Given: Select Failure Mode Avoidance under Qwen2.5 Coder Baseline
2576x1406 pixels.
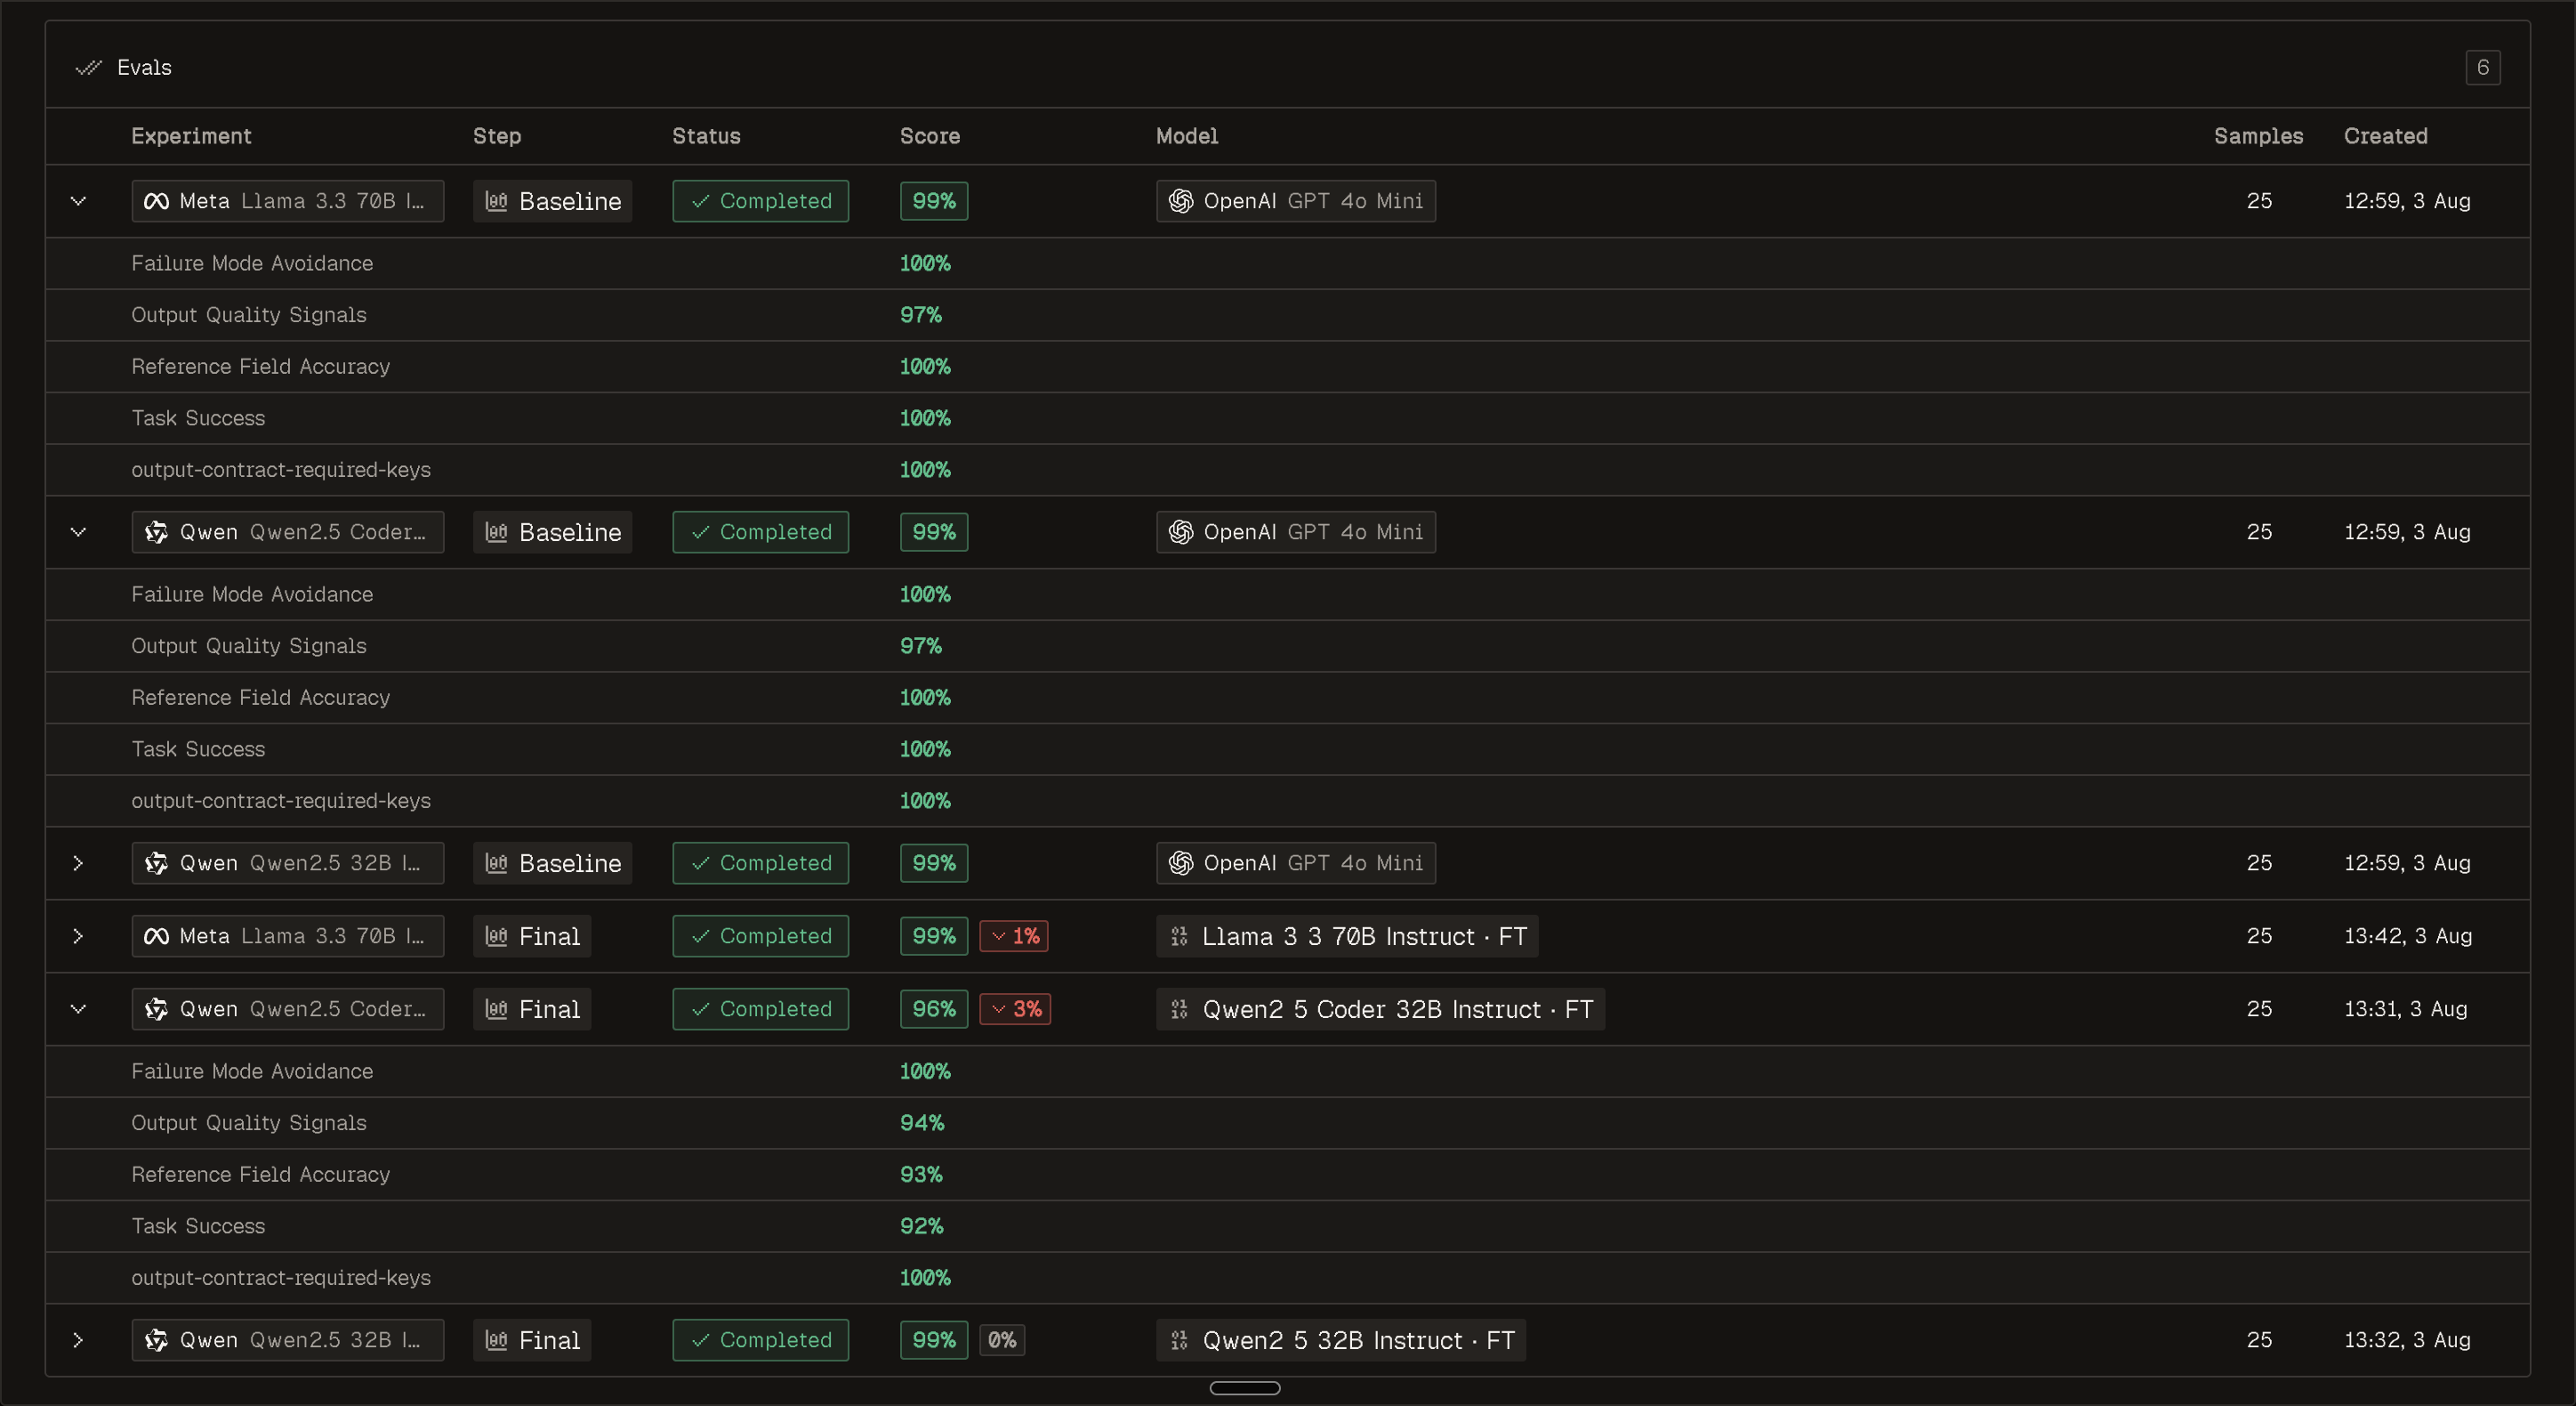Looking at the screenshot, I should click(x=252, y=594).
